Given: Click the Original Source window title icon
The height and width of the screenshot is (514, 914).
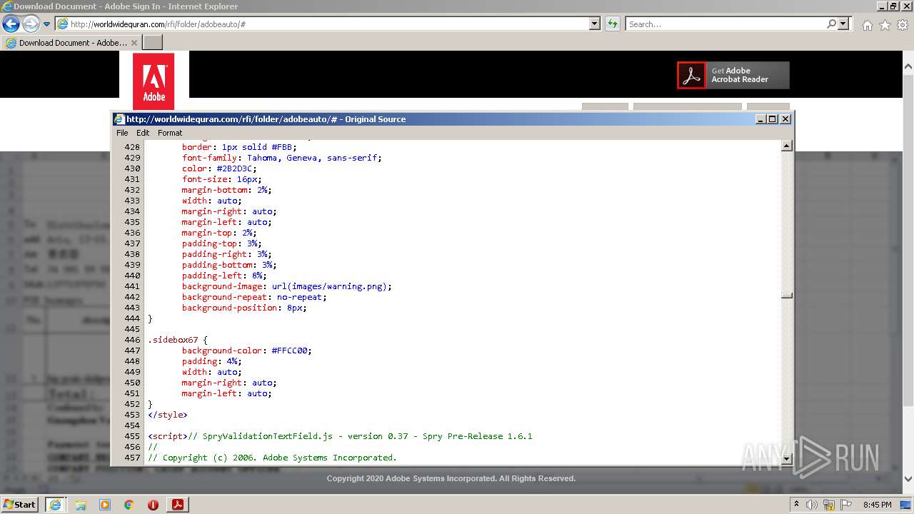Looking at the screenshot, I should click(120, 119).
